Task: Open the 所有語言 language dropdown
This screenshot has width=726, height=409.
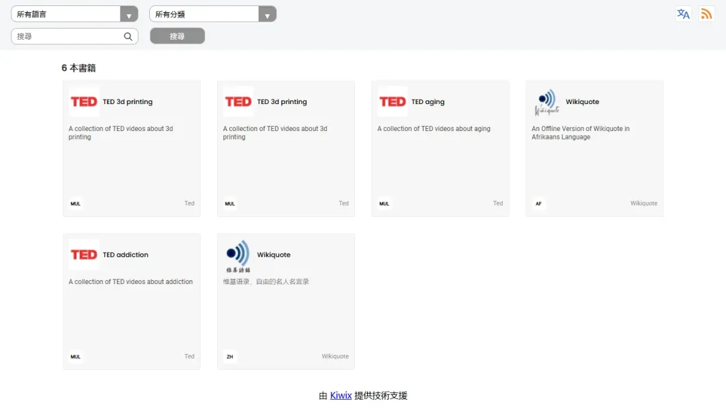Action: tap(74, 14)
